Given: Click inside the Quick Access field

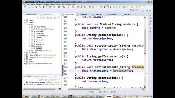Looking at the screenshot, I should (135, 10).
